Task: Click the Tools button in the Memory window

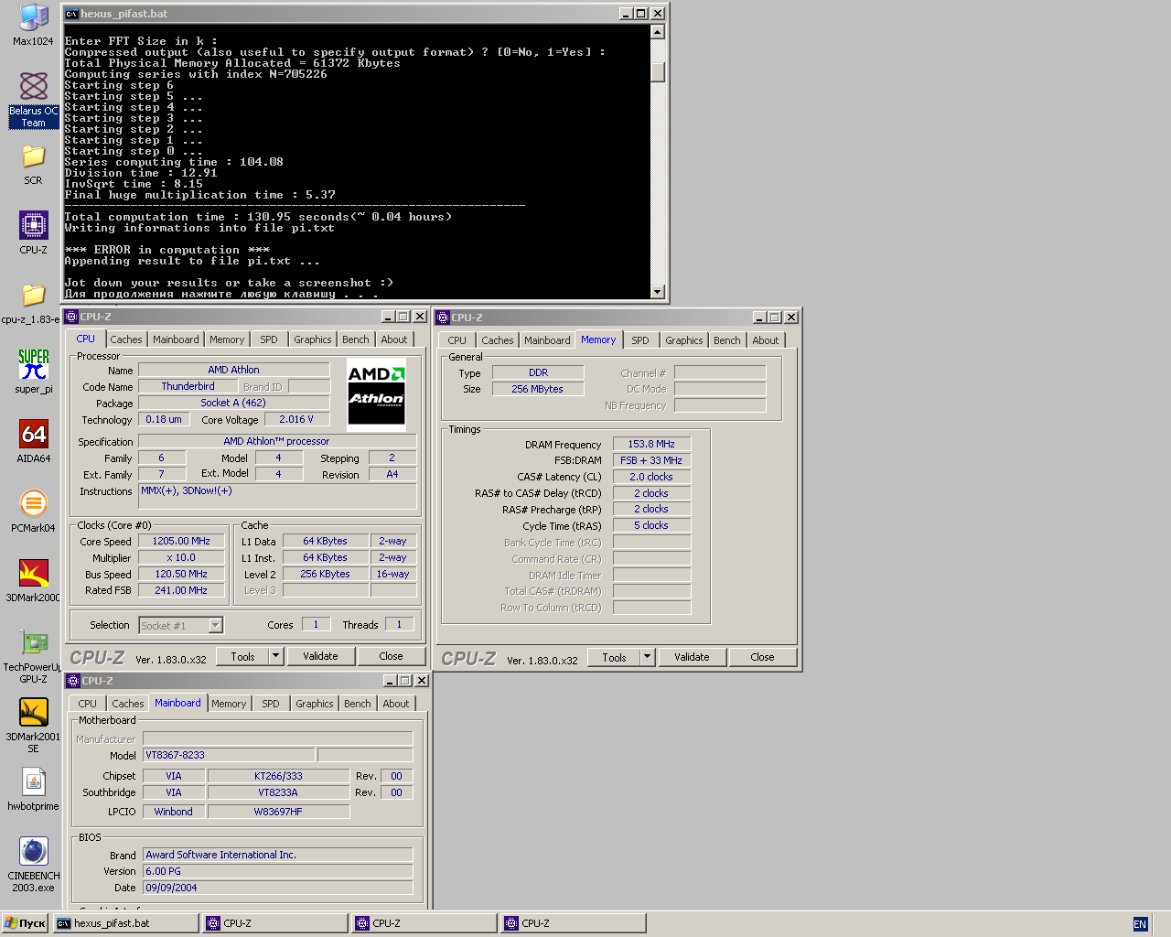Action: 615,657
